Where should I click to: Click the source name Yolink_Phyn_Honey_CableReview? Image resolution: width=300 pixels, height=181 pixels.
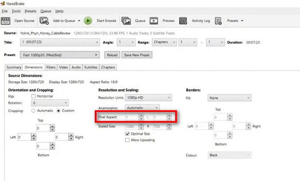point(45,33)
